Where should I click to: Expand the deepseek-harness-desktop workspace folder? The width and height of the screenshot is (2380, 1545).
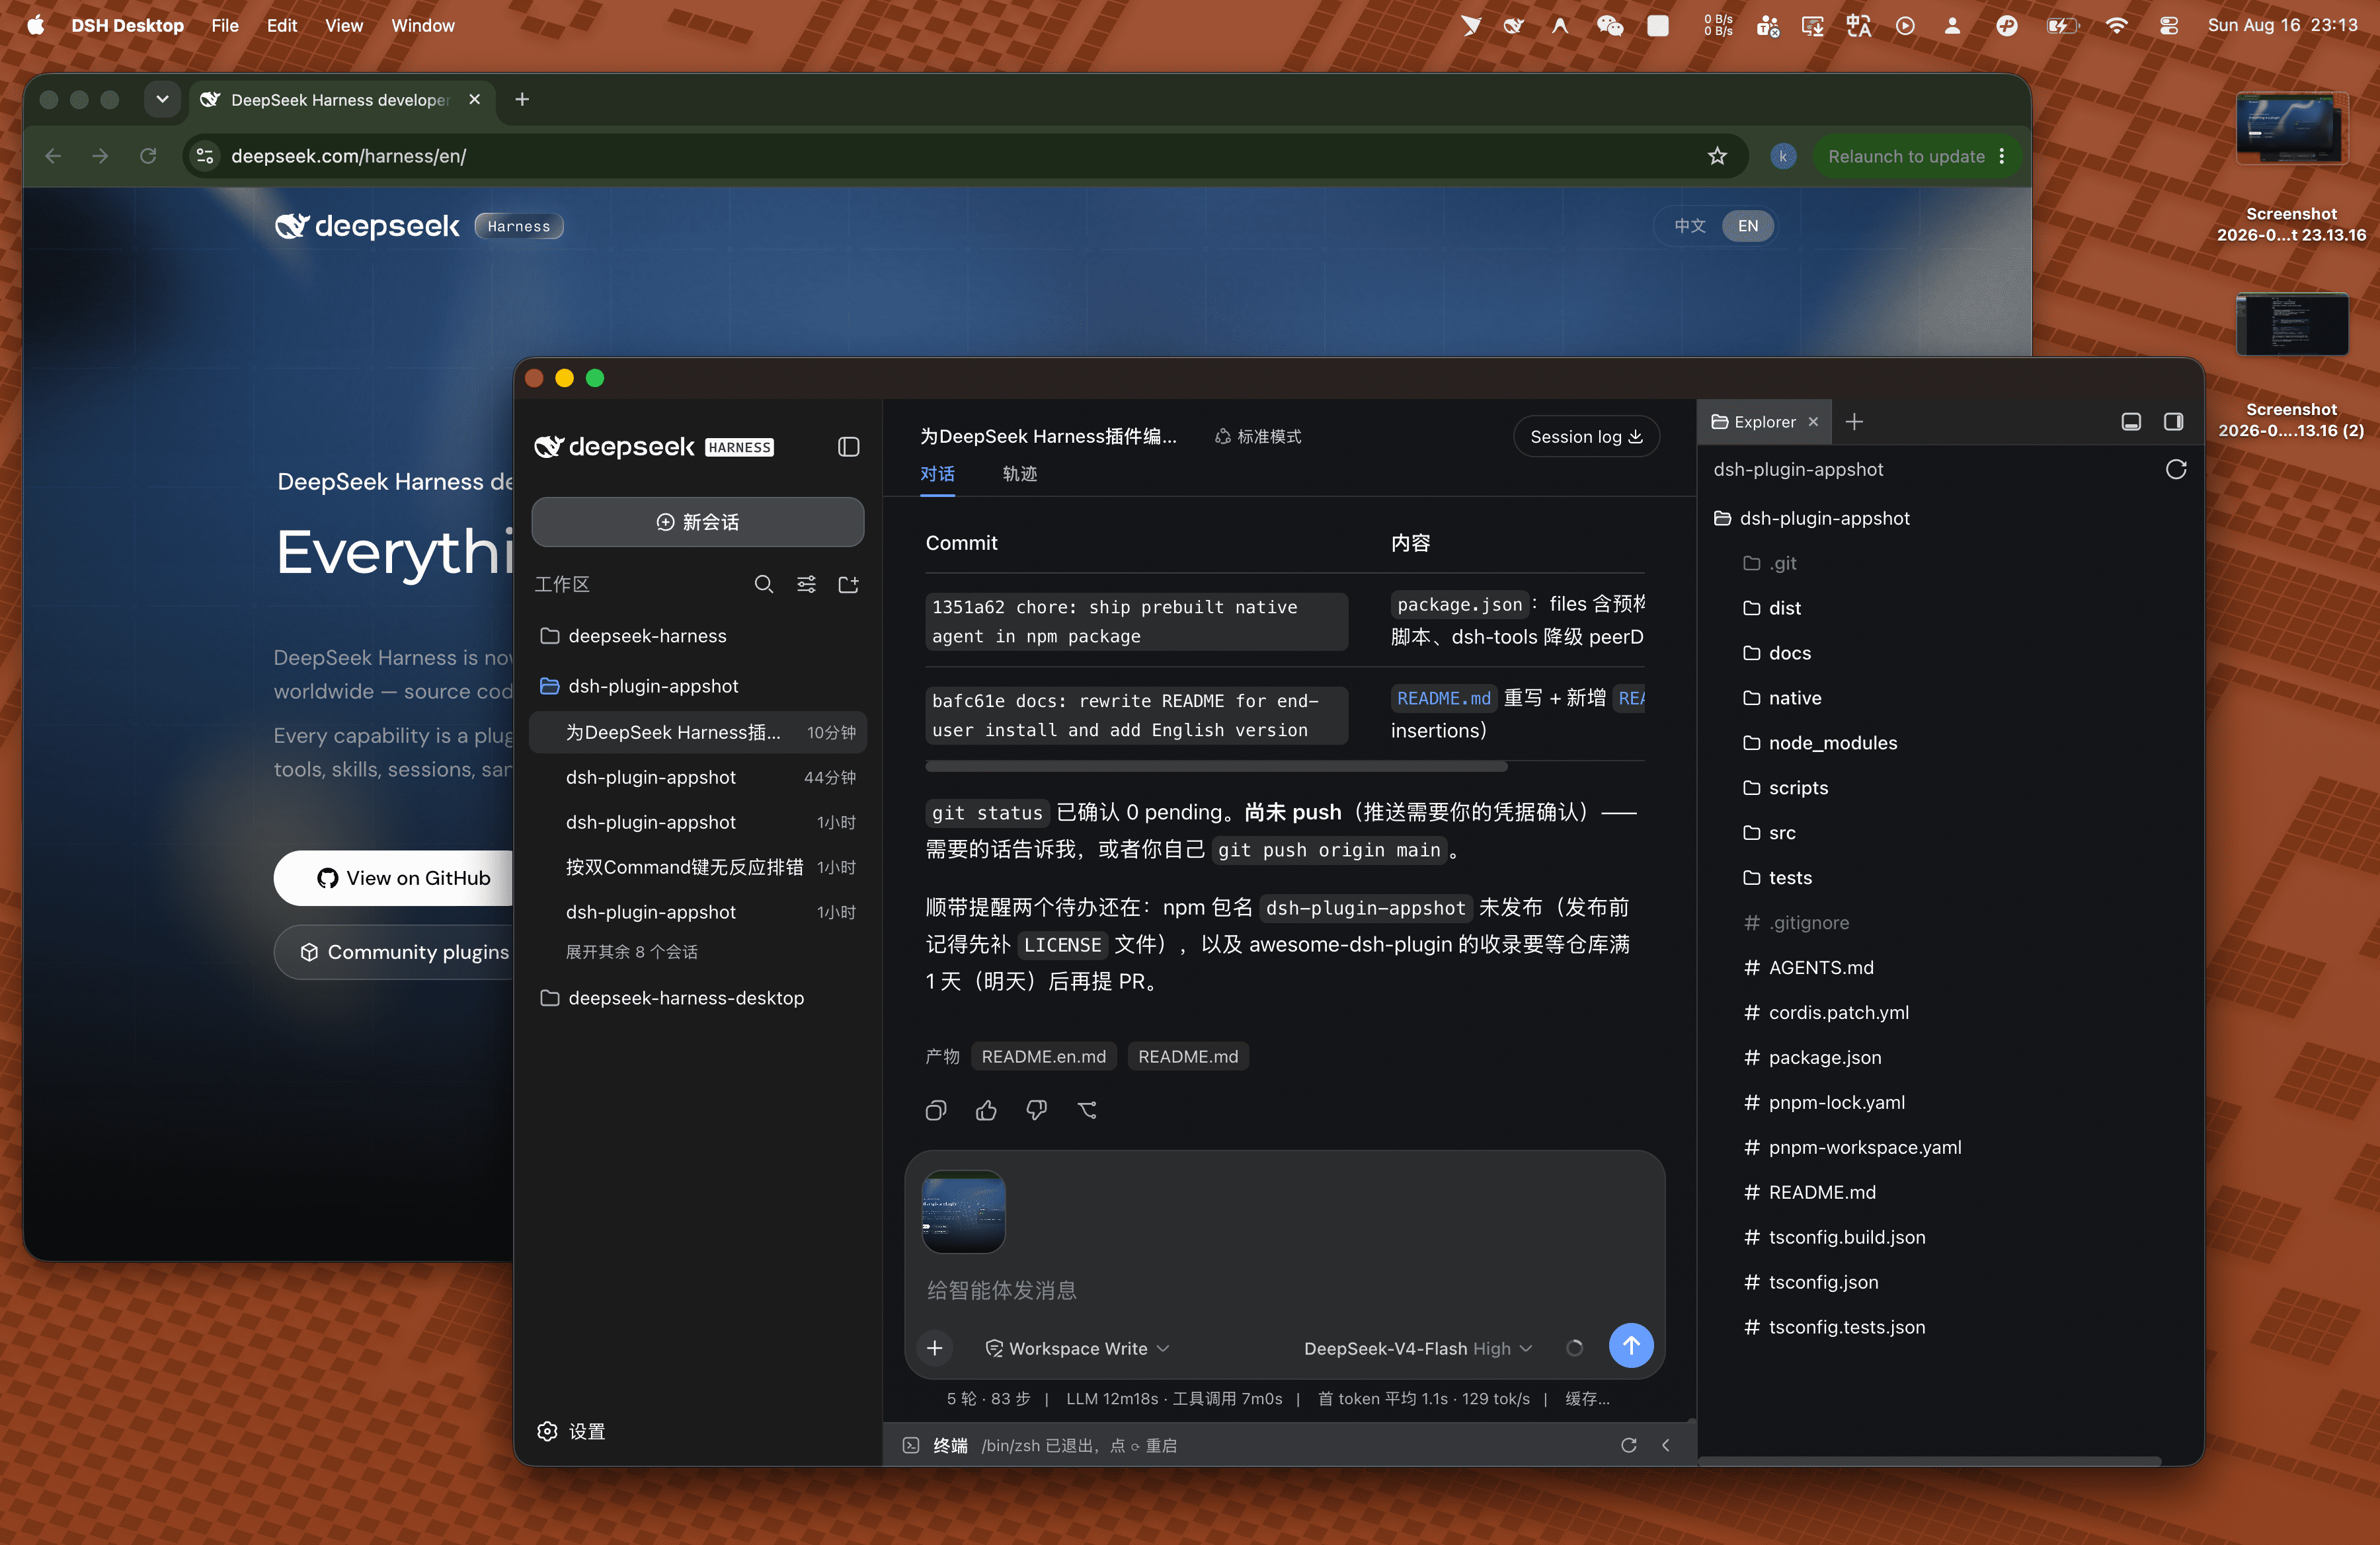[697, 997]
